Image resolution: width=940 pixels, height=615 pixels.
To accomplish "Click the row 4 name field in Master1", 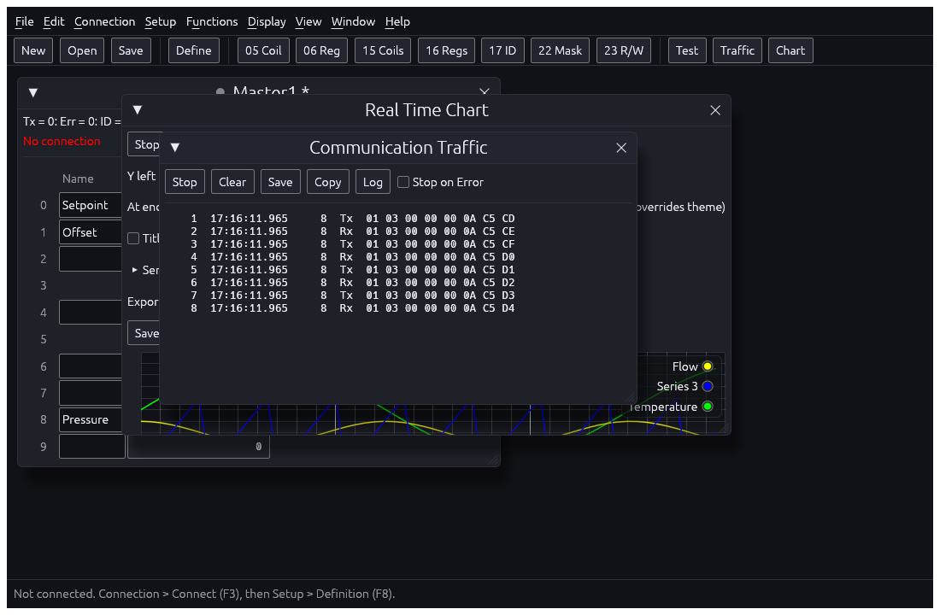I will pos(91,313).
